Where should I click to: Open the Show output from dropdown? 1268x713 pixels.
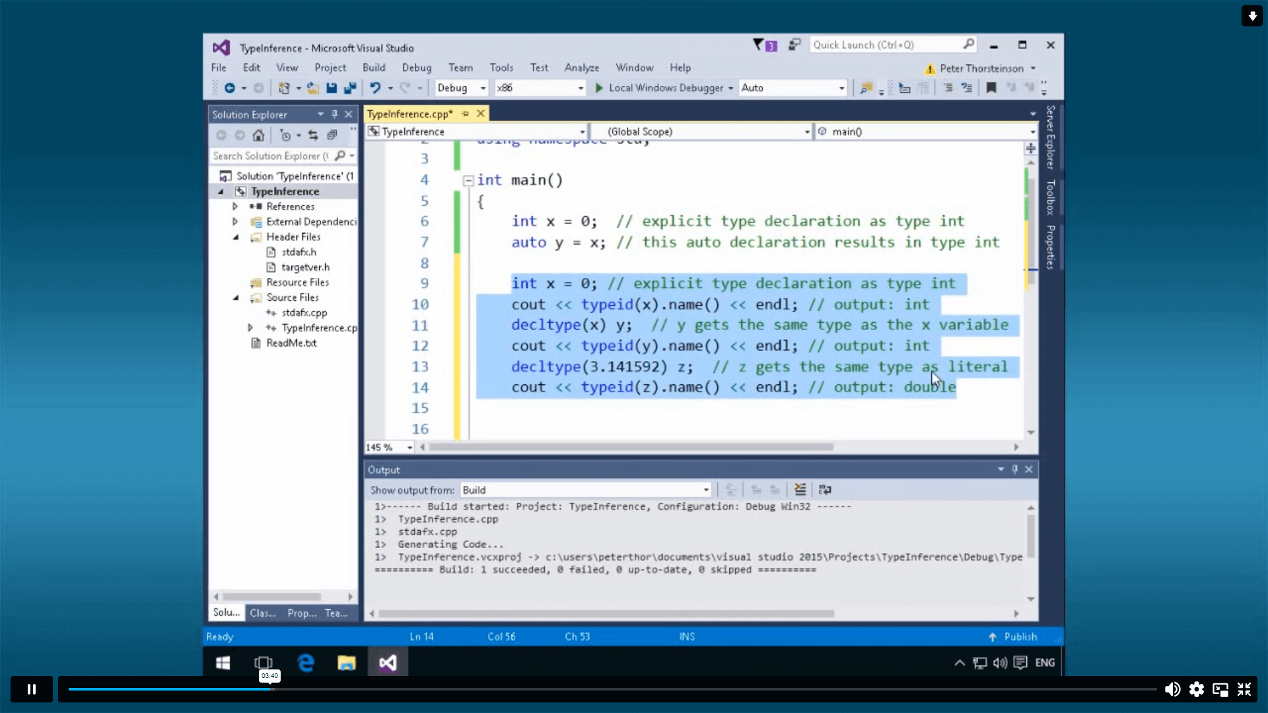[x=705, y=489]
